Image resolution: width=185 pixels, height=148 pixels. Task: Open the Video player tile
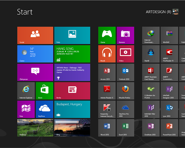click(x=125, y=54)
